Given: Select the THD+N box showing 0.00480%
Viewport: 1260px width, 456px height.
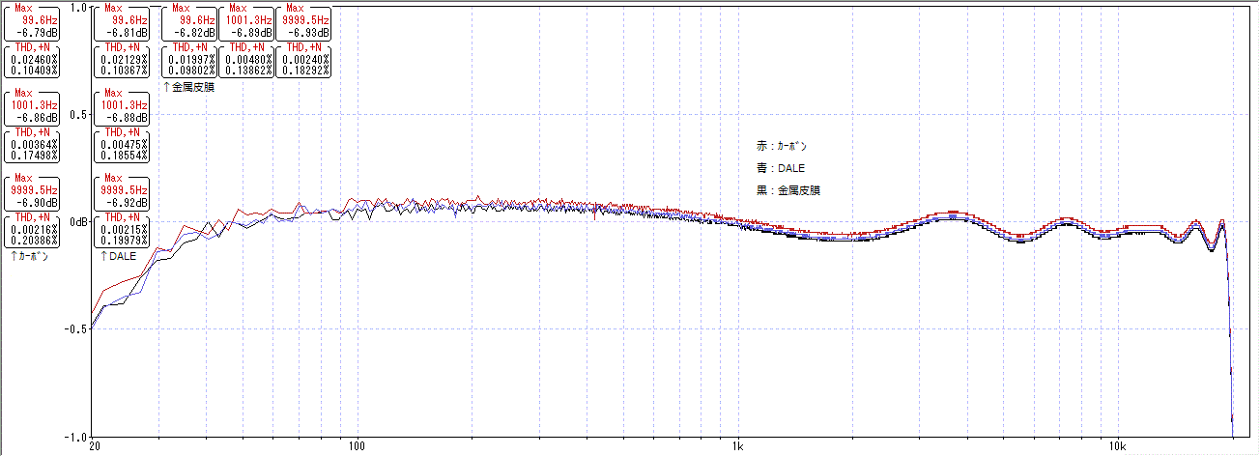Looking at the screenshot, I should click(x=245, y=61).
